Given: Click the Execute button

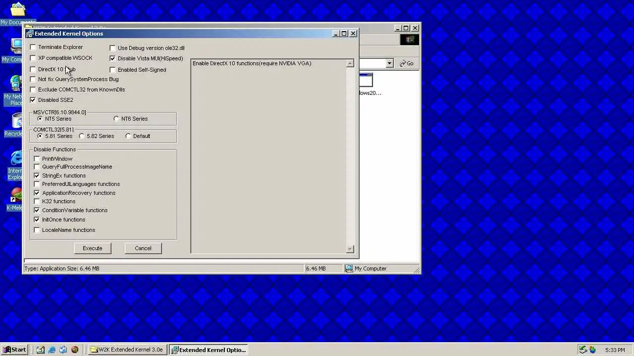Looking at the screenshot, I should [x=93, y=248].
